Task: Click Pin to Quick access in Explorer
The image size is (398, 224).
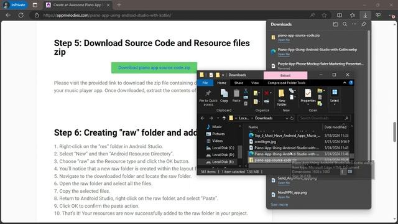Action: click(208, 98)
